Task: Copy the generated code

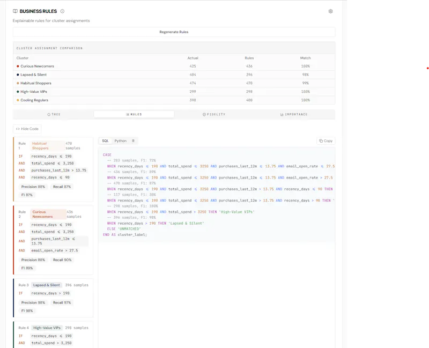Action: (x=326, y=141)
